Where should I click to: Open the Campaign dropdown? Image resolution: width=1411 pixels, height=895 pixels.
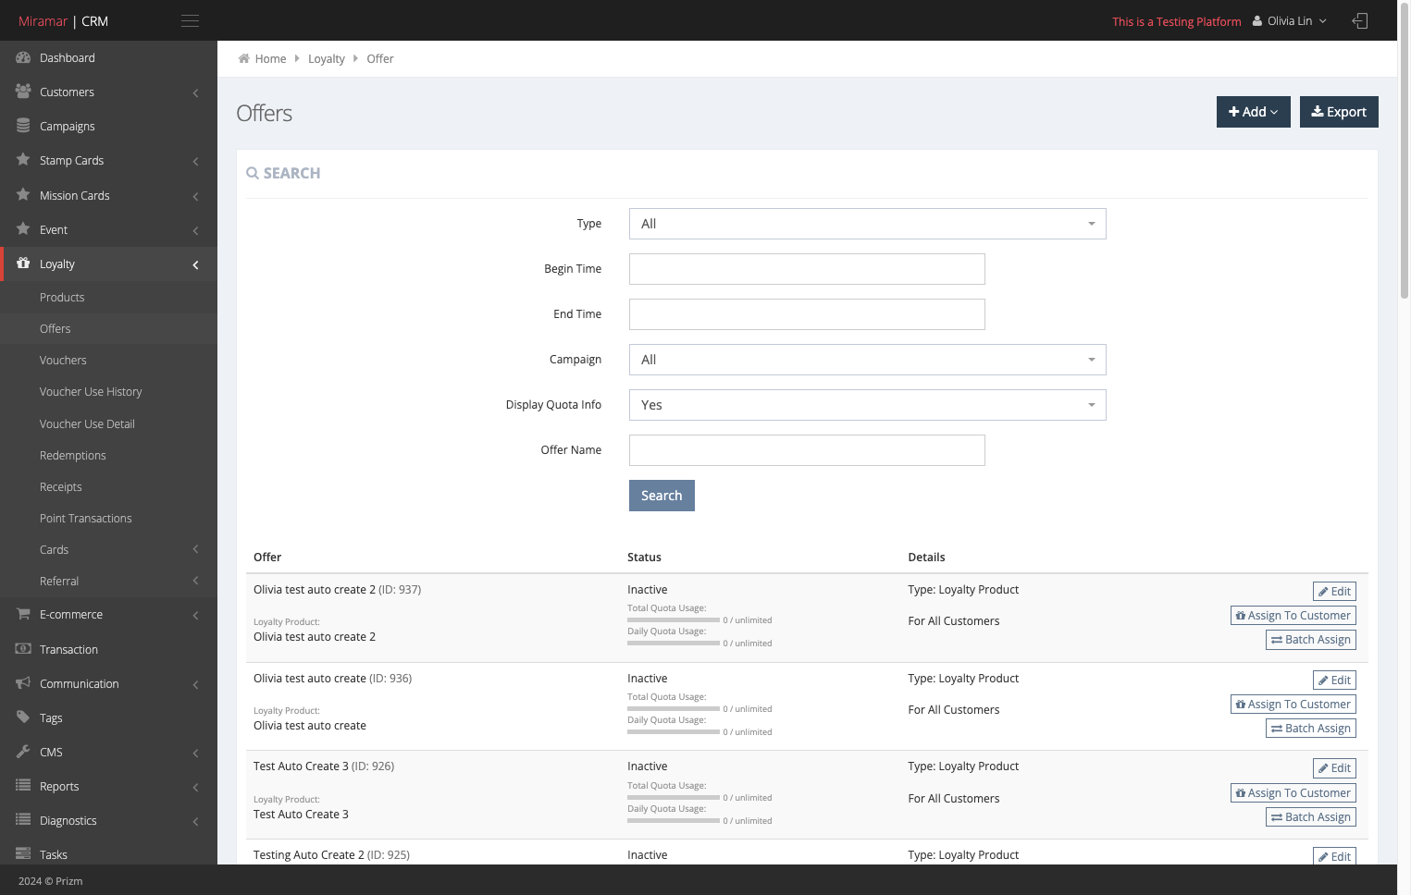tap(867, 360)
